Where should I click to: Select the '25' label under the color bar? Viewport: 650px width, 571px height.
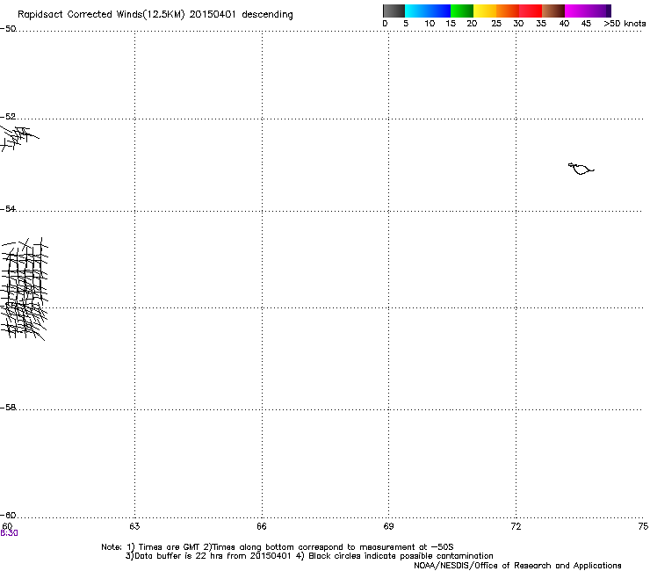tap(496, 24)
